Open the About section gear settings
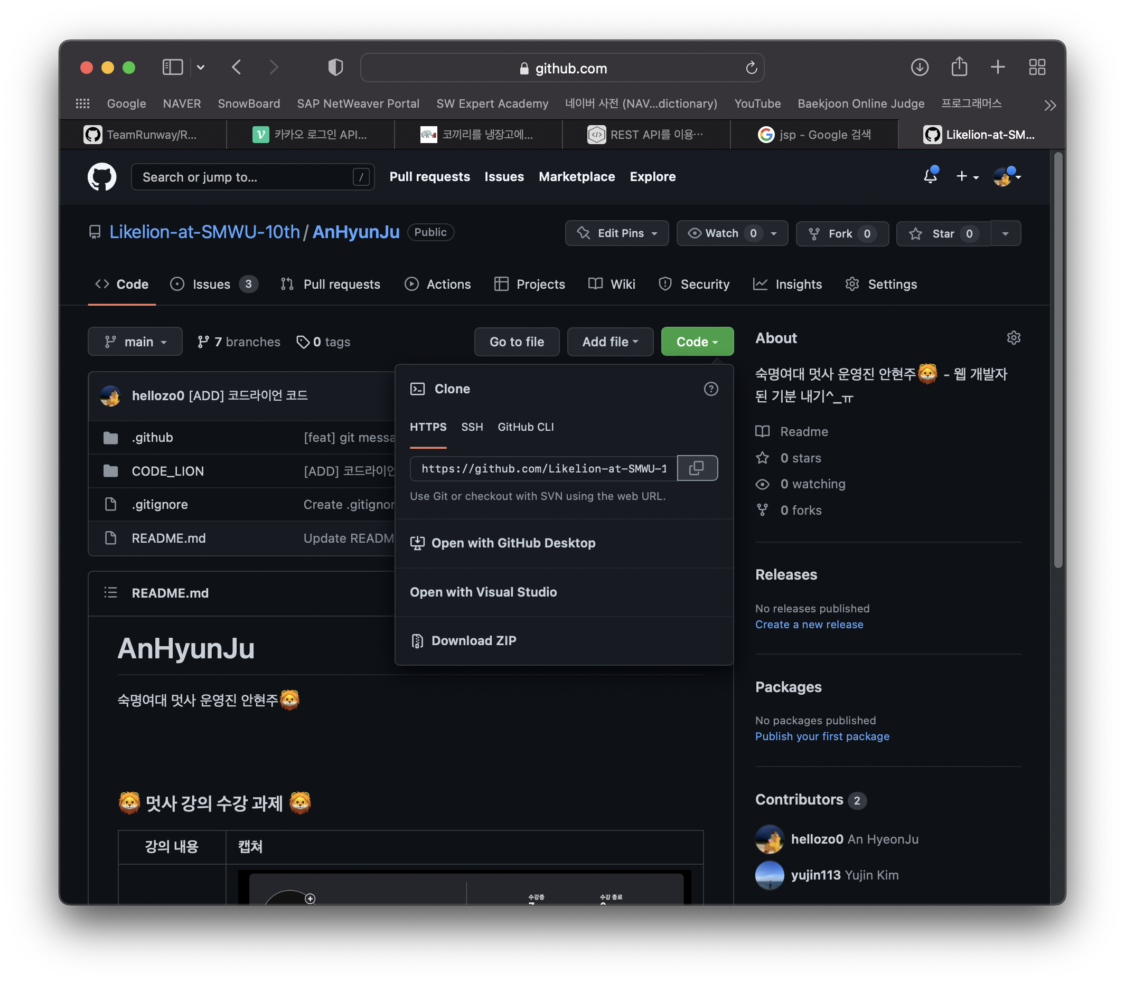Viewport: 1125px width, 983px height. tap(1013, 338)
